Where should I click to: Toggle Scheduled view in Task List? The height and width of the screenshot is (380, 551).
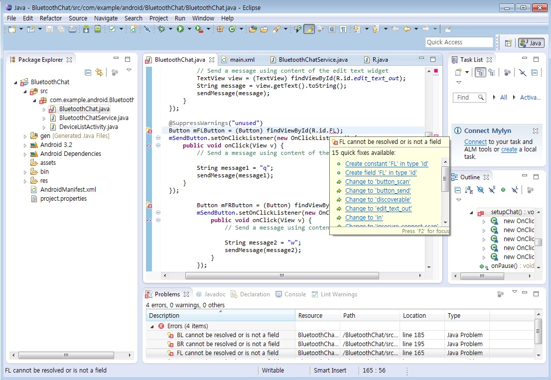click(492, 72)
